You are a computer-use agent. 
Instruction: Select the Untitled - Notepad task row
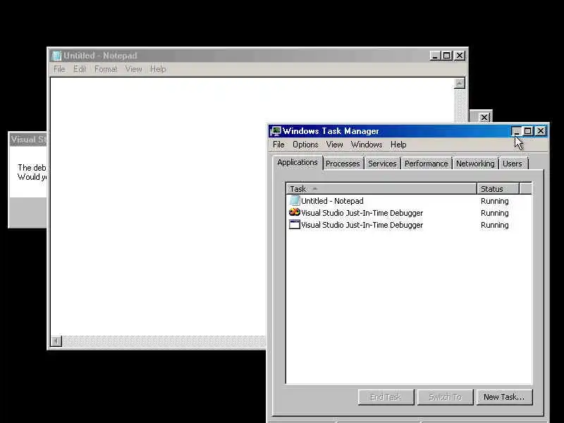(x=409, y=201)
